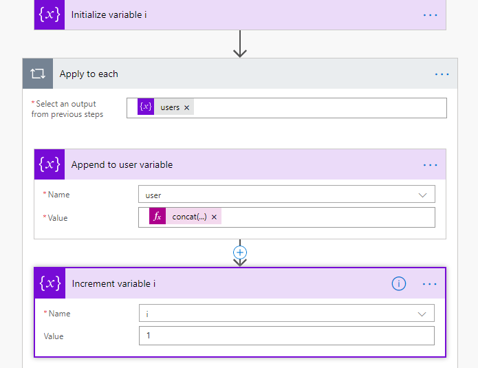Click the concat(...) expression token
Screen dimensions: 478x368
[x=189, y=217]
